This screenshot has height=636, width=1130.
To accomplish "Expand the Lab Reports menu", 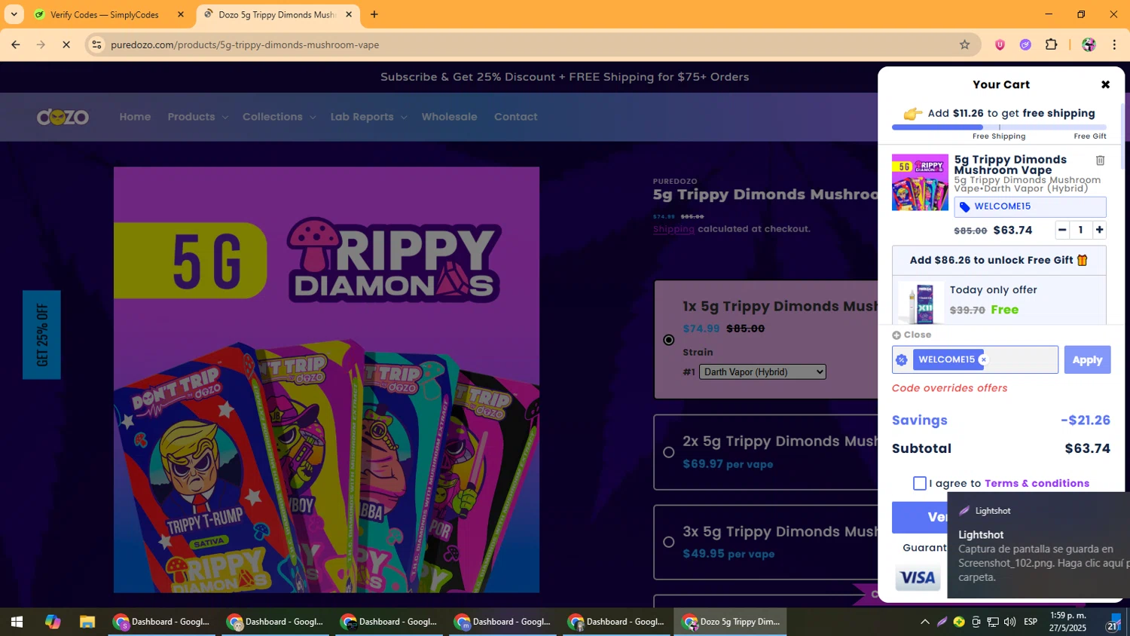I will pos(368,117).
